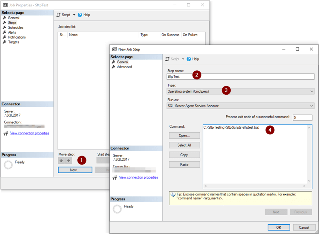319x234 pixels.
Task: Click Command box scroll down arrow
Action: pos(309,181)
